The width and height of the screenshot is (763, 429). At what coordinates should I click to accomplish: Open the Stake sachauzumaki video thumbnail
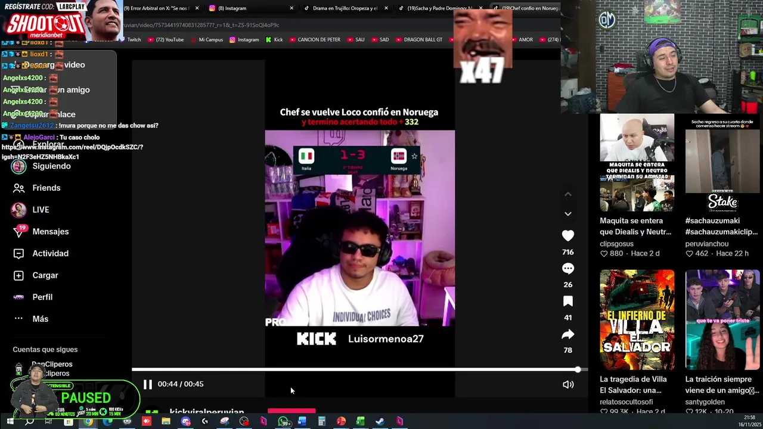click(722, 162)
